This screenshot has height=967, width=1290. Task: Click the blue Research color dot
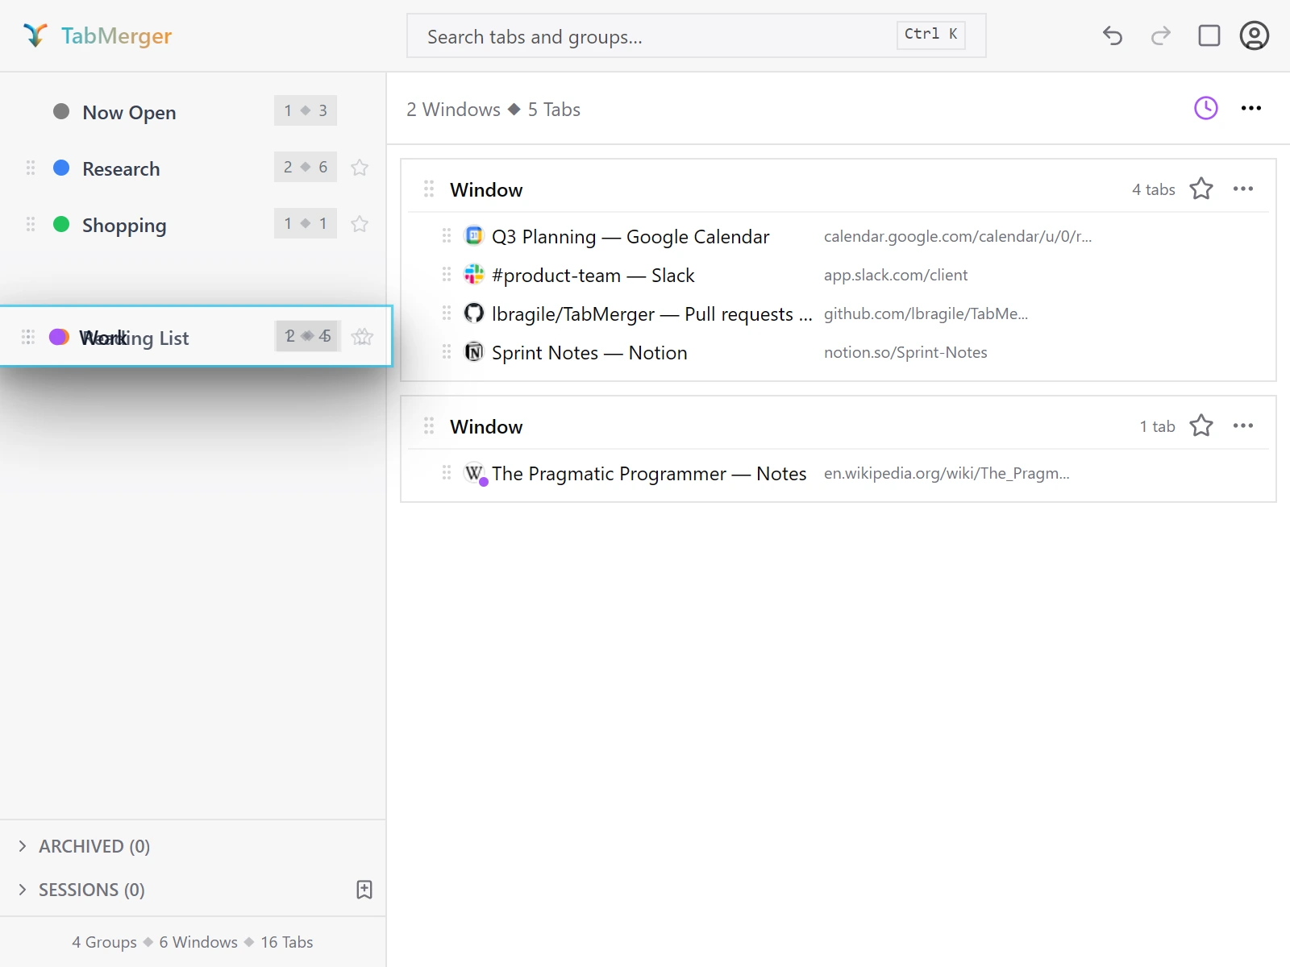(x=61, y=168)
